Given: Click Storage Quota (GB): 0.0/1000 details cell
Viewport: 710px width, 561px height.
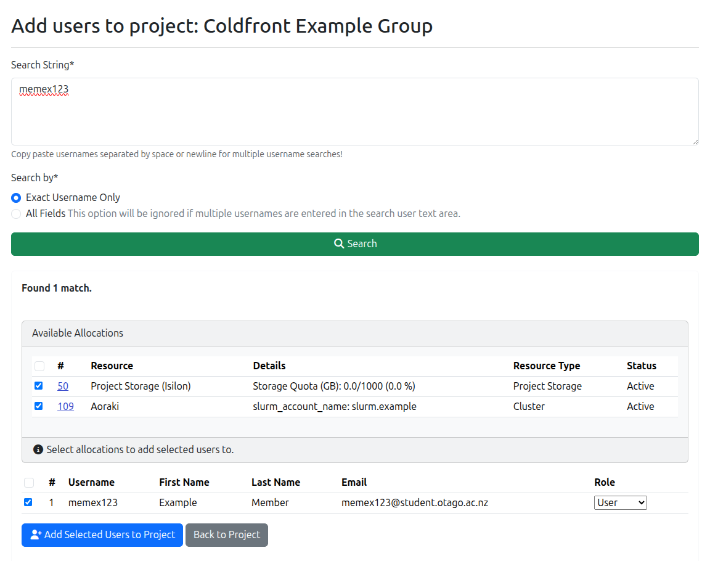Looking at the screenshot, I should coord(334,386).
